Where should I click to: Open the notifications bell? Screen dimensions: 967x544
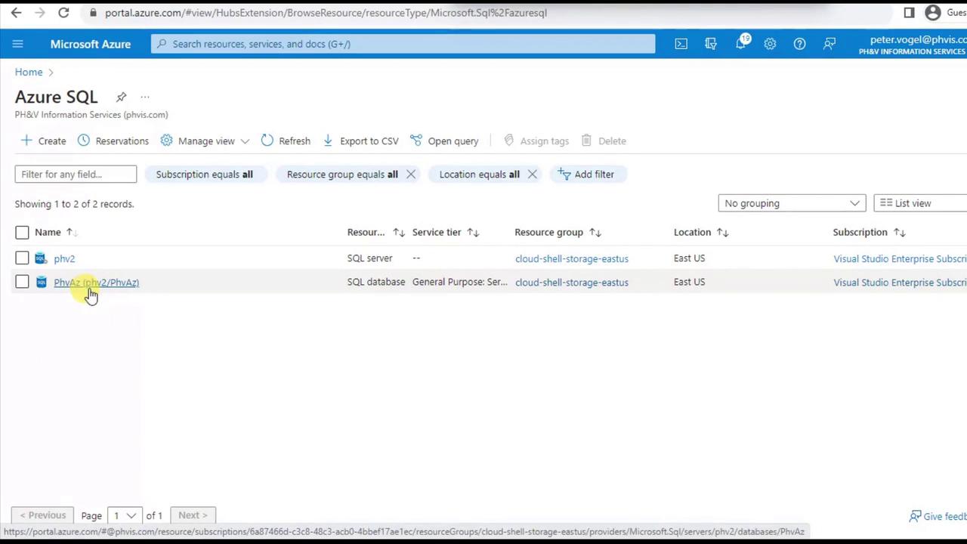pyautogui.click(x=741, y=43)
